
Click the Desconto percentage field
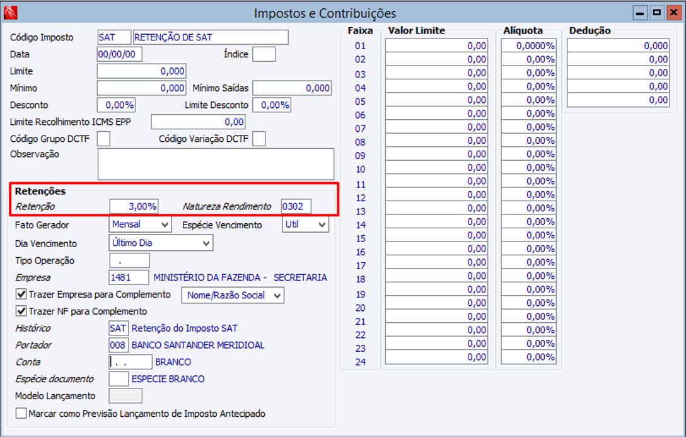[x=116, y=105]
